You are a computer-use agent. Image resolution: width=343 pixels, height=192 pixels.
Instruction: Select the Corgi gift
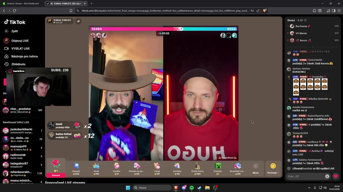157,169
